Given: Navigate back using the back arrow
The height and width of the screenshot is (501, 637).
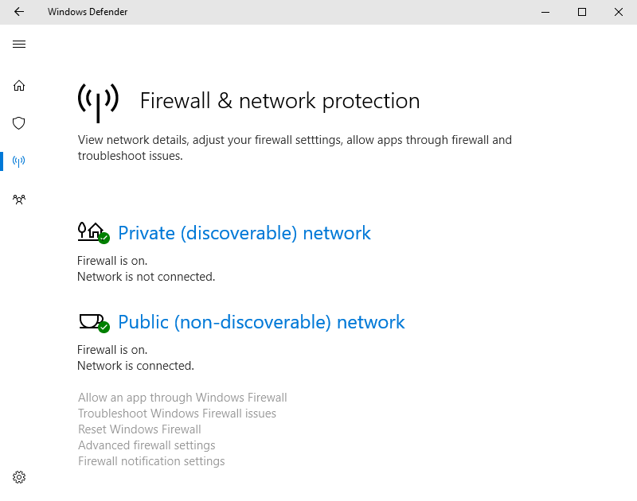Looking at the screenshot, I should (x=19, y=12).
